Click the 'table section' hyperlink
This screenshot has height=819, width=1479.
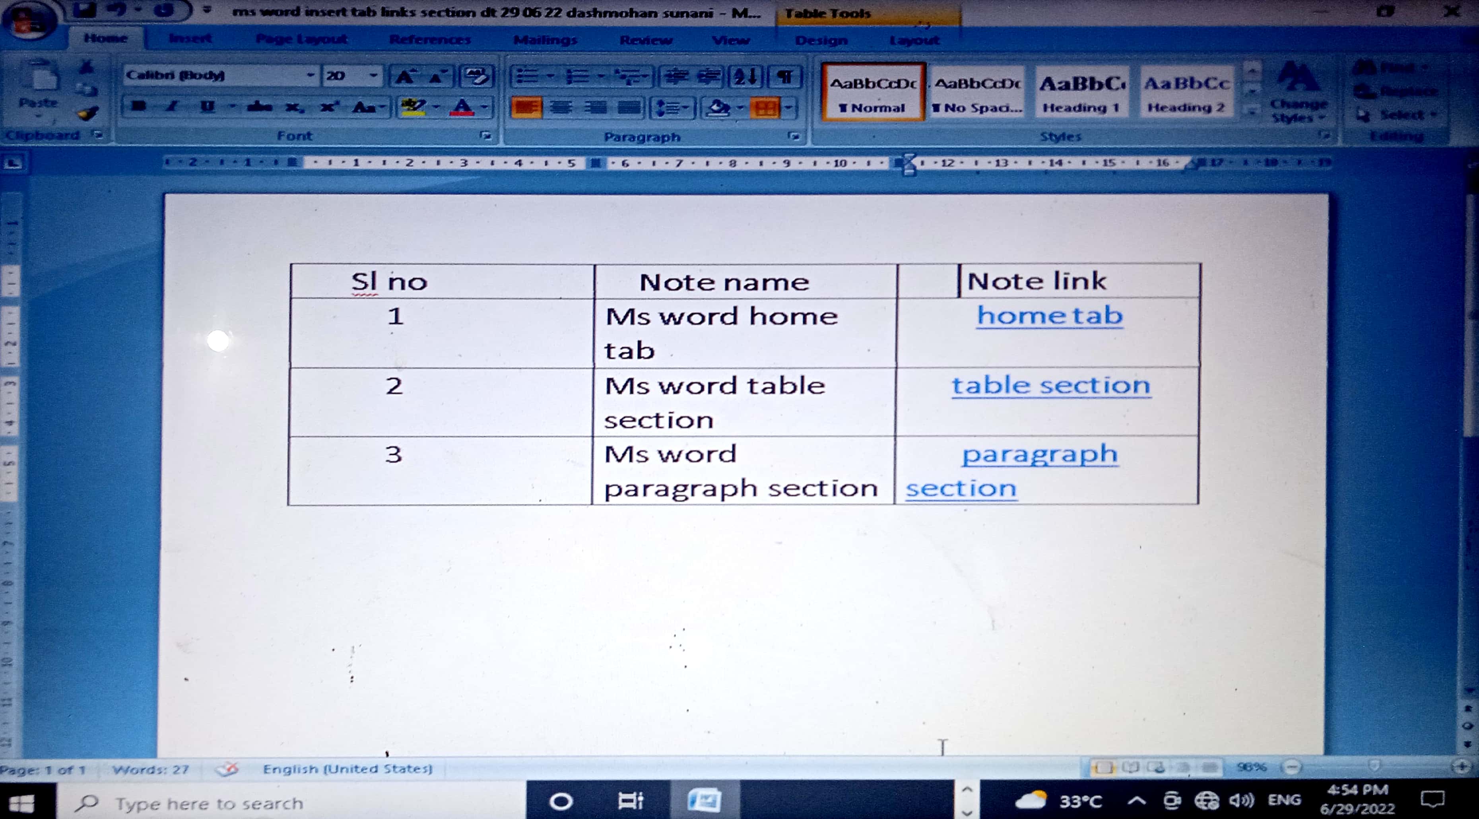point(1051,385)
